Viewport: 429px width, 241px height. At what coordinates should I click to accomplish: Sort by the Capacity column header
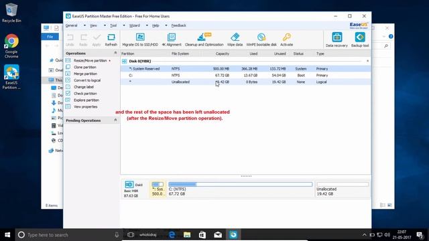pos(222,54)
